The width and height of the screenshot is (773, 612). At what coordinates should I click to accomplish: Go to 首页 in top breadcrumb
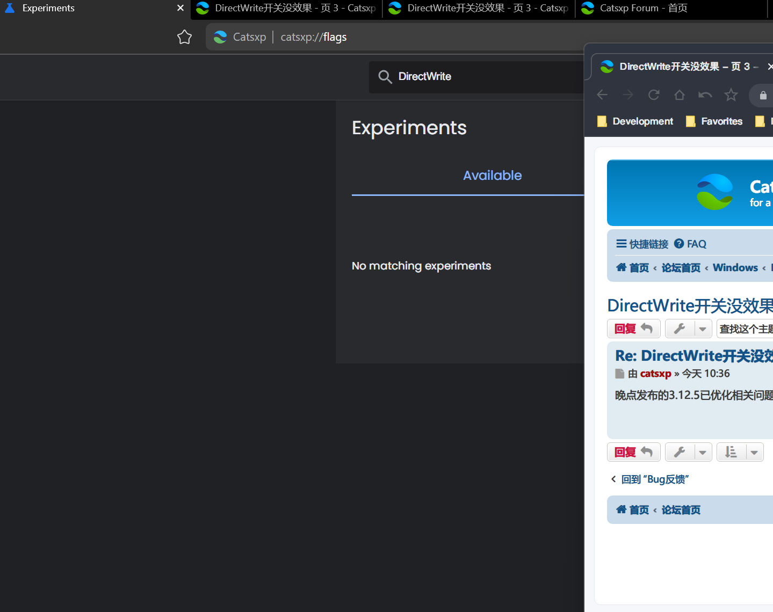[x=632, y=268]
